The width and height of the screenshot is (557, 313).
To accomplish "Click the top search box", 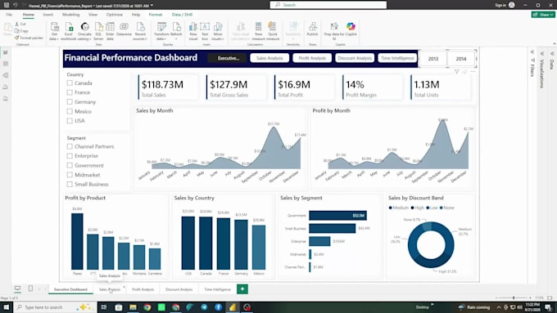I will tap(328, 5).
